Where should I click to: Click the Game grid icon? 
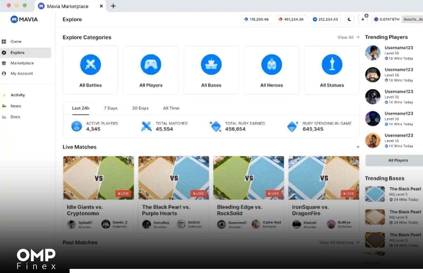coord(4,41)
